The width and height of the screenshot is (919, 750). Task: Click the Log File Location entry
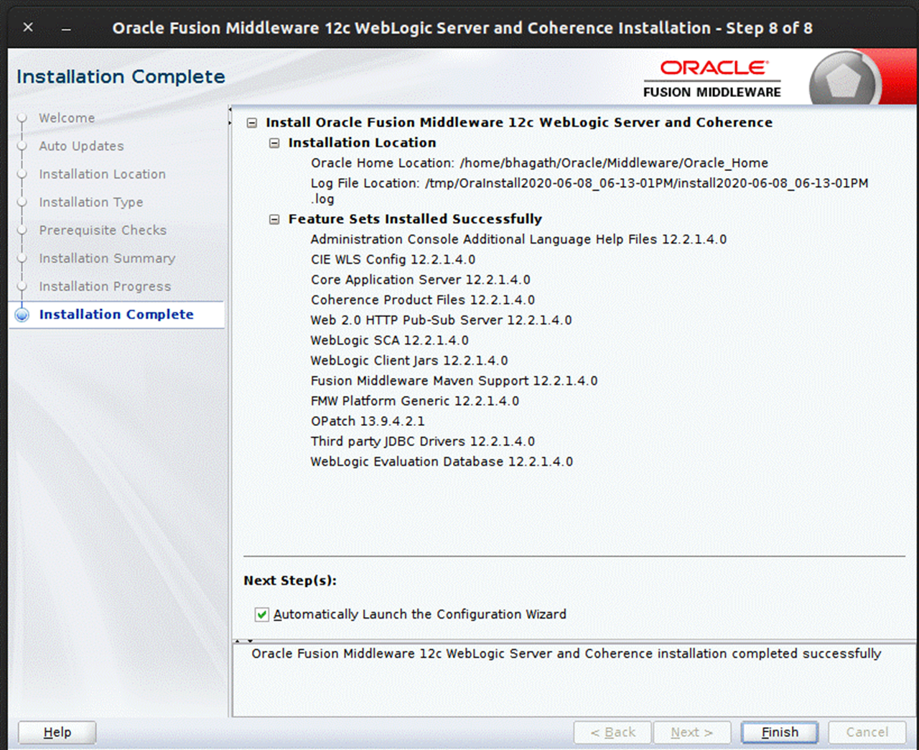(x=589, y=190)
